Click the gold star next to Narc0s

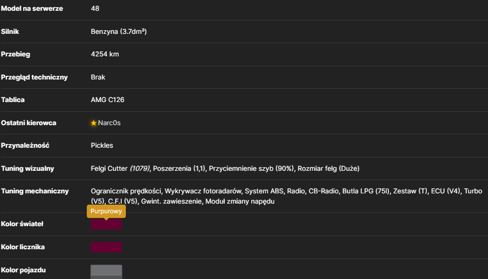click(93, 123)
